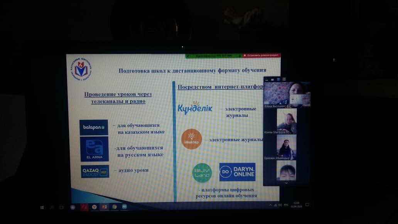Click the green meeting identifier bar

point(214,56)
